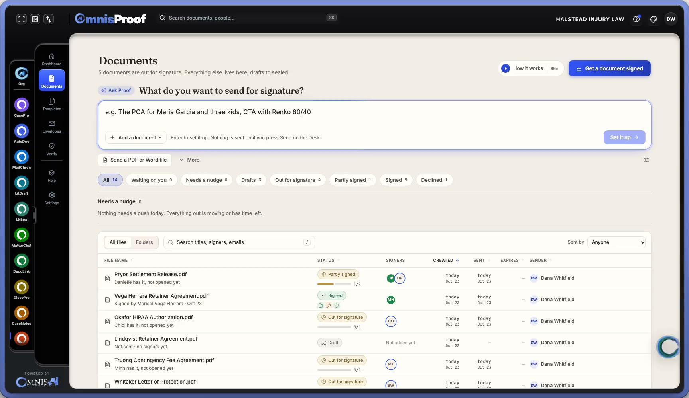Filter by Signed 5
Screen dimensions: 689x398
point(396,180)
